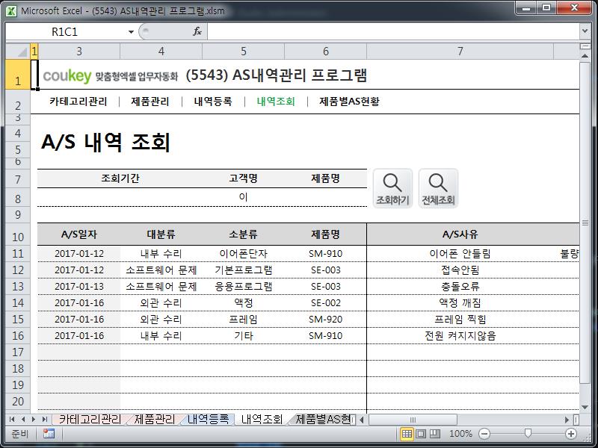Click the 전체조회 magnifier icon button
This screenshot has height=448, width=598.
[x=438, y=189]
